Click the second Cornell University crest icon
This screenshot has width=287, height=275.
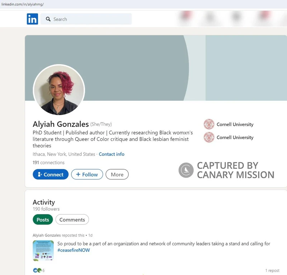click(208, 137)
